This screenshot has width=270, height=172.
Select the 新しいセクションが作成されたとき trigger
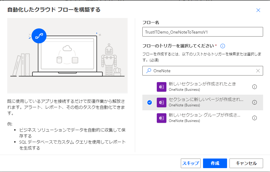coord(202,84)
